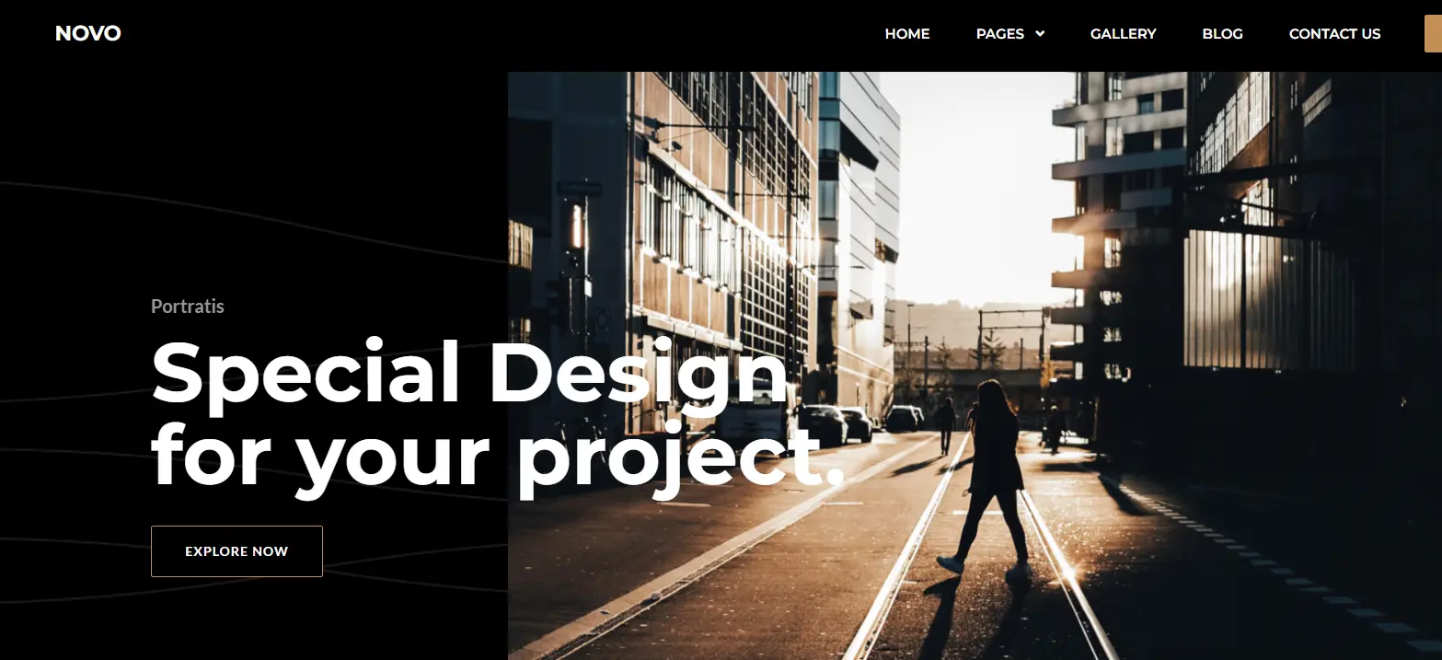Click the EXPLORE NOW button
Viewport: 1442px width, 660px height.
point(236,551)
